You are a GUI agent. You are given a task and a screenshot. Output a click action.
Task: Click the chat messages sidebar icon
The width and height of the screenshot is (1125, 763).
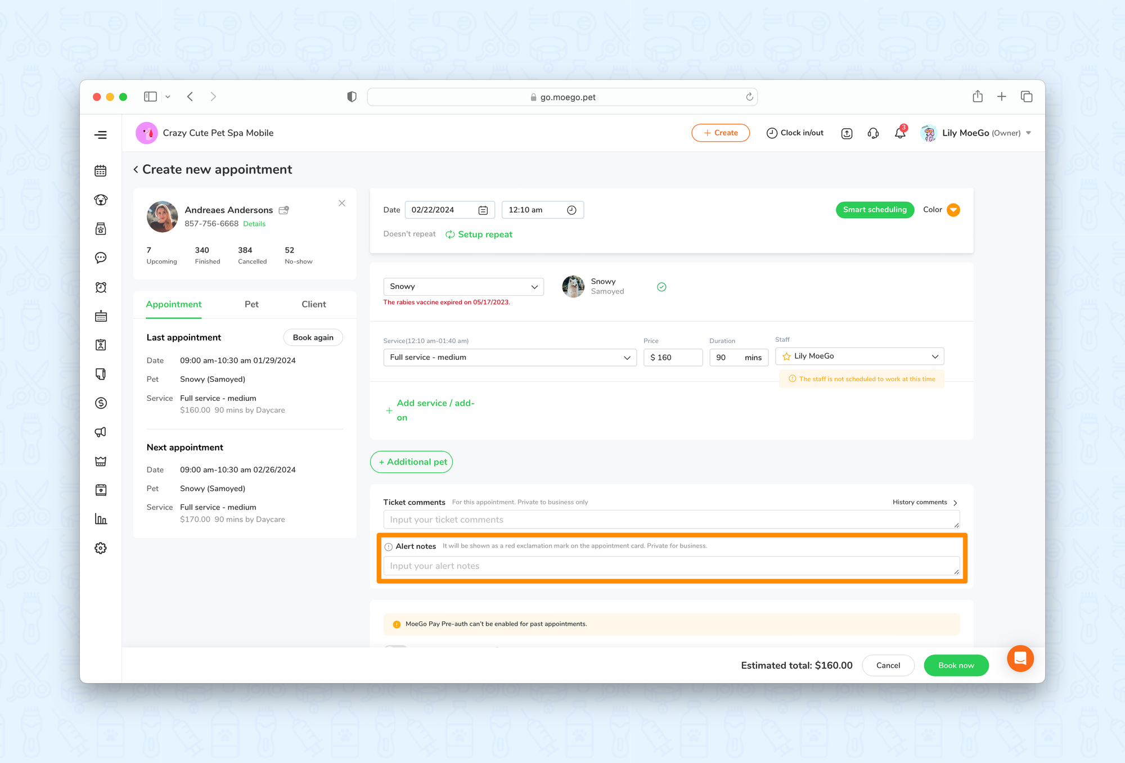[x=101, y=258]
